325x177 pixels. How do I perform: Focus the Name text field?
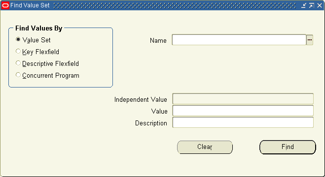[239, 40]
